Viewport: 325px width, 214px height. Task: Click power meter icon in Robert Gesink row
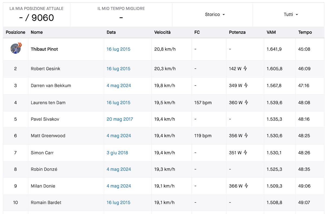tap(245, 69)
